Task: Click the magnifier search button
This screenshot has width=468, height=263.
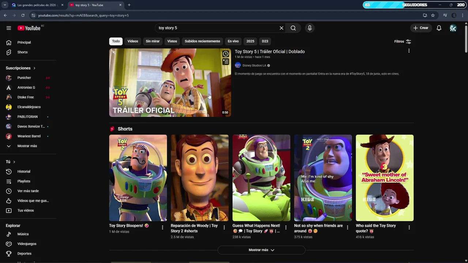Action: 293,28
